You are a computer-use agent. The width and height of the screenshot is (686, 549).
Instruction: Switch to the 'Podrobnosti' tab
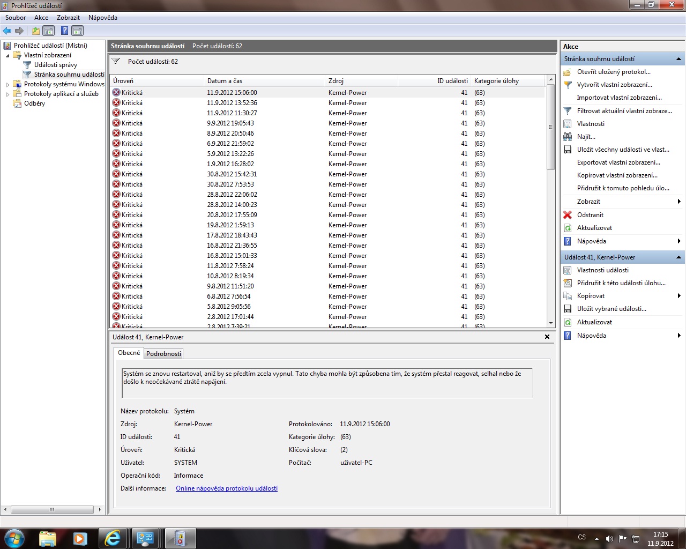163,354
